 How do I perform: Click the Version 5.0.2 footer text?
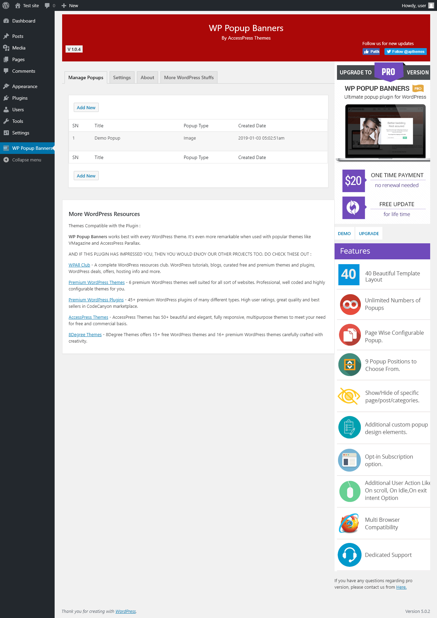pyautogui.click(x=418, y=611)
